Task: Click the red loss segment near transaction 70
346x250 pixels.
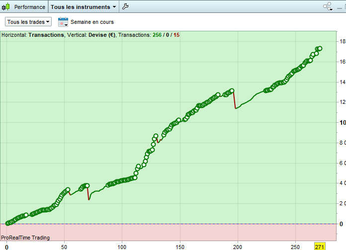Action: [88, 193]
